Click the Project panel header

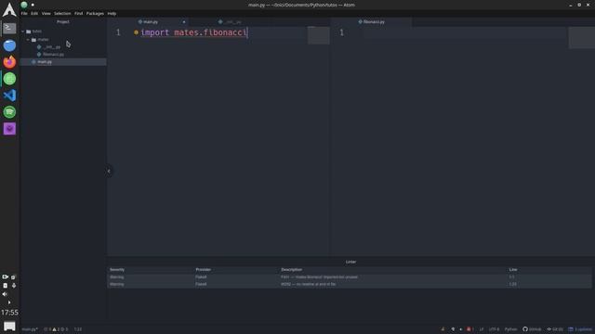point(63,22)
